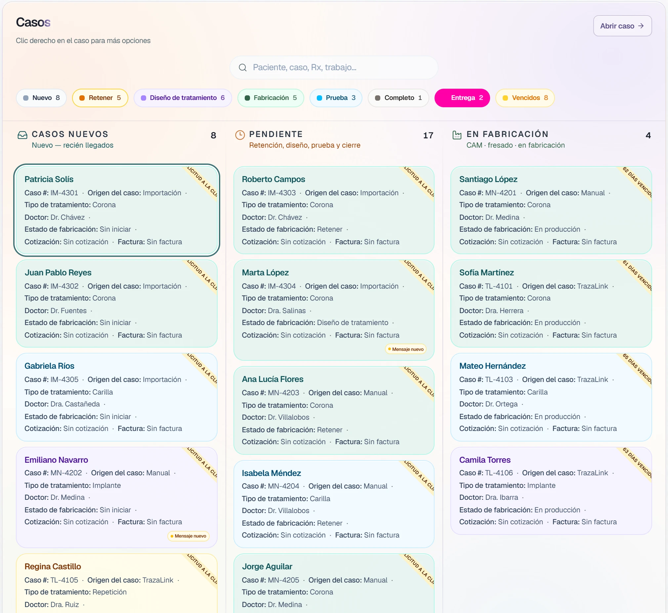Screen dimensions: 668x613
Task: Click the factory icon beside En Fabricación
Action: (x=457, y=135)
